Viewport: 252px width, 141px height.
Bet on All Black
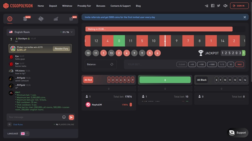pos(202,80)
